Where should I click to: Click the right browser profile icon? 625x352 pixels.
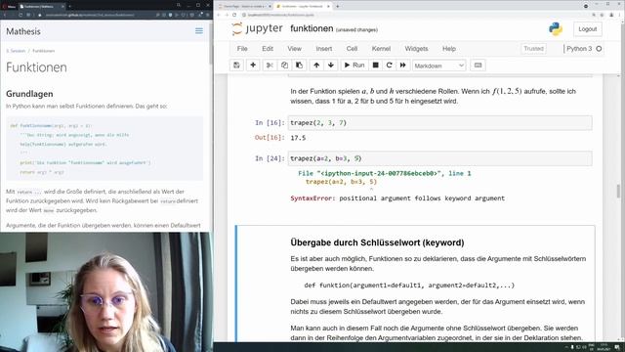[611, 15]
